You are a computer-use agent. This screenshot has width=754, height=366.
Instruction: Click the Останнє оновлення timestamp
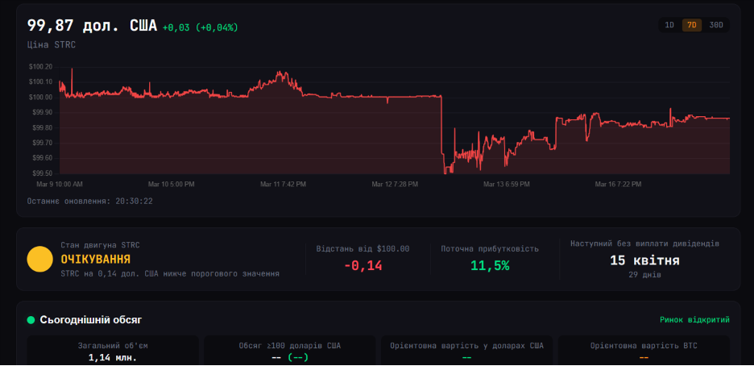click(x=90, y=201)
